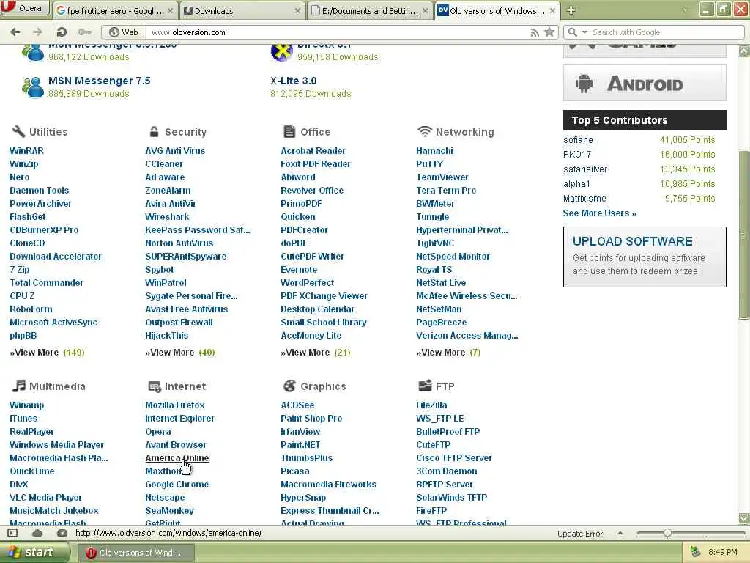Click MSN Messenger 7.5 buddy icon

point(33,87)
